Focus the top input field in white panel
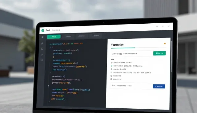This screenshot has width=197, height=113. (x=132, y=54)
